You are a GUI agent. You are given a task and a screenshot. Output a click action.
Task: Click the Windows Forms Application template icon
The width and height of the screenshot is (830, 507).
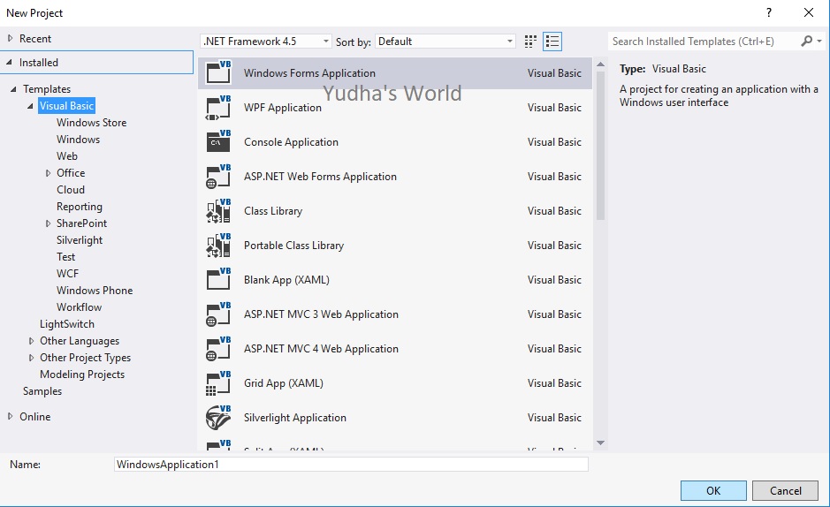(218, 72)
